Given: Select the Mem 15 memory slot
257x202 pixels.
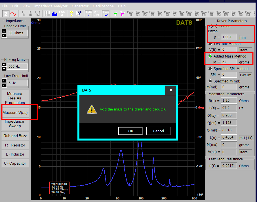Looking at the screenshot, I should point(218,14).
